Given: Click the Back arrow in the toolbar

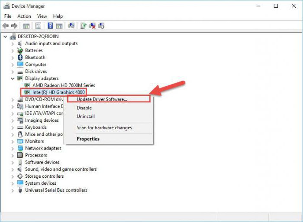Looking at the screenshot, I should pyautogui.click(x=6, y=26).
